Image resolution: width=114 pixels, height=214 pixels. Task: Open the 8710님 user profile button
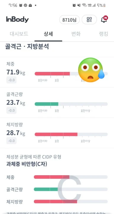click(x=69, y=20)
